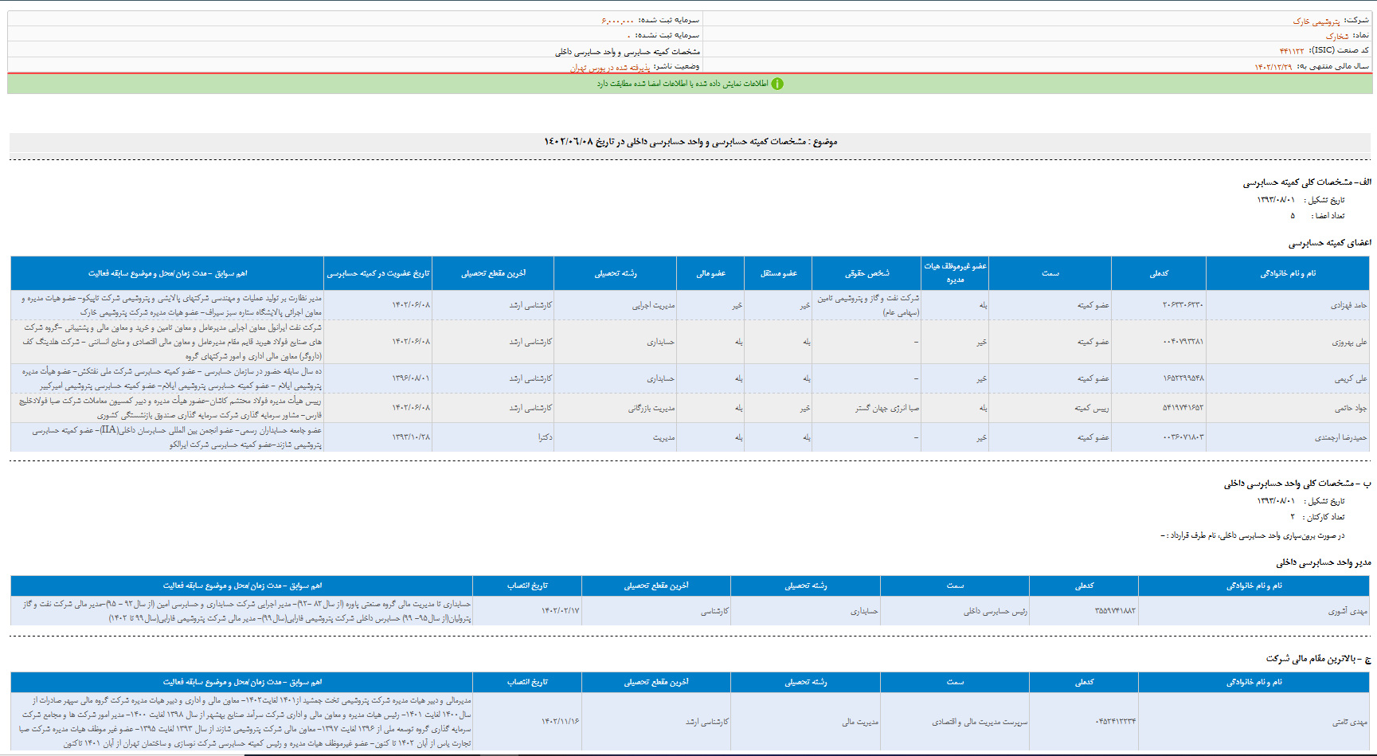This screenshot has height=756, width=1377.
Task: Click the صبا انرژی جهان گستر cell
Action: click(x=886, y=408)
